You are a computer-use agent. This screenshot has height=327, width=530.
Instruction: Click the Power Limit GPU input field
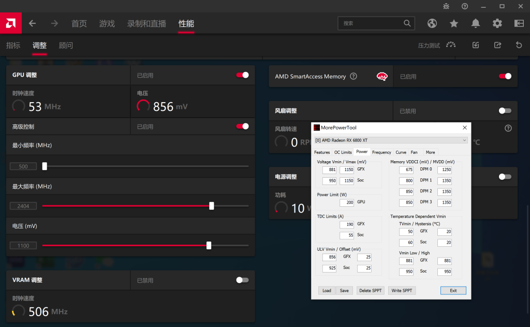(x=346, y=202)
